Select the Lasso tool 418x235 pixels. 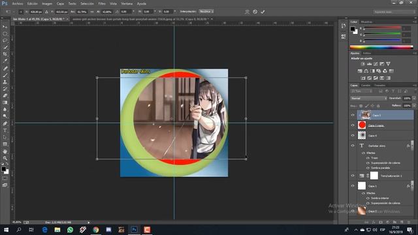click(x=5, y=40)
